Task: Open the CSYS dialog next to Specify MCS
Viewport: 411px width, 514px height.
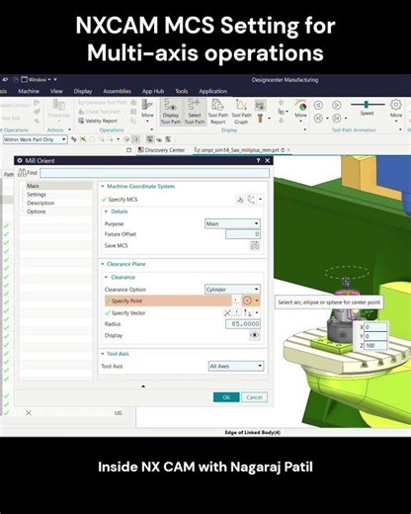Action: pos(240,199)
